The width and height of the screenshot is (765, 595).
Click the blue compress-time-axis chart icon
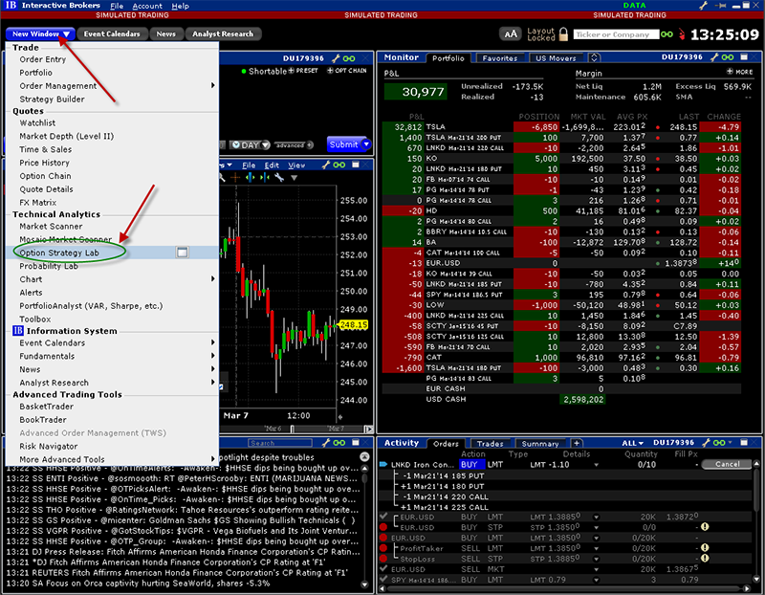265,178
